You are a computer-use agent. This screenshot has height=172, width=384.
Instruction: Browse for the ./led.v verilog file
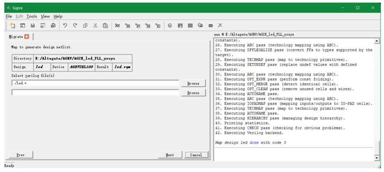193,83
